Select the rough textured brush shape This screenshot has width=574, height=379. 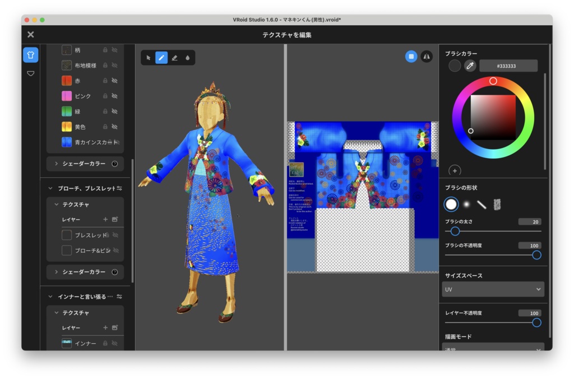497,204
